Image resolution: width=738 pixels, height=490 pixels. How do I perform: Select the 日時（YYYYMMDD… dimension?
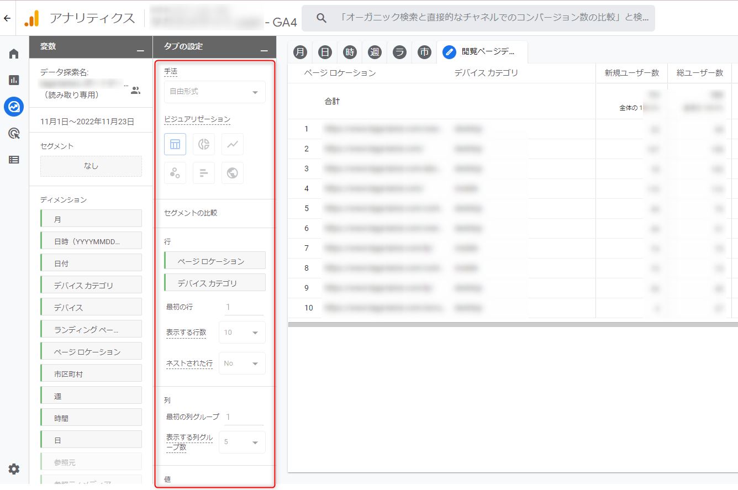(91, 241)
